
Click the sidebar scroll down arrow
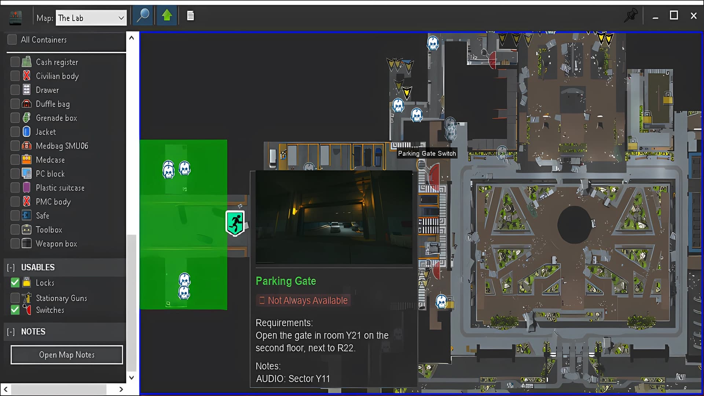point(131,378)
